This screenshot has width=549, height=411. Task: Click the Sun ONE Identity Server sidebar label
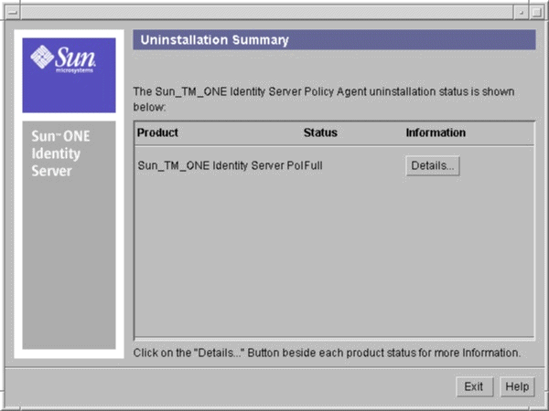60,153
